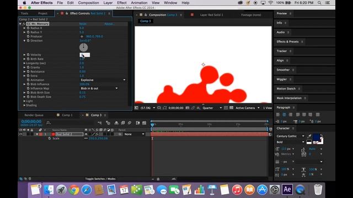Click the After Effects dock icon

pyautogui.click(x=287, y=189)
